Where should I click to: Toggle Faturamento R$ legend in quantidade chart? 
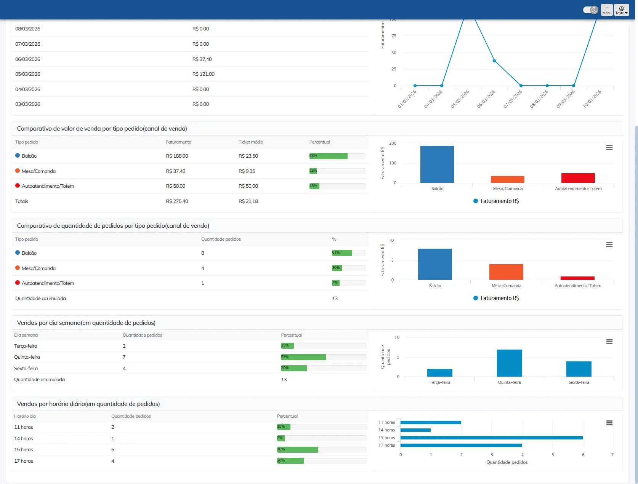click(x=496, y=298)
